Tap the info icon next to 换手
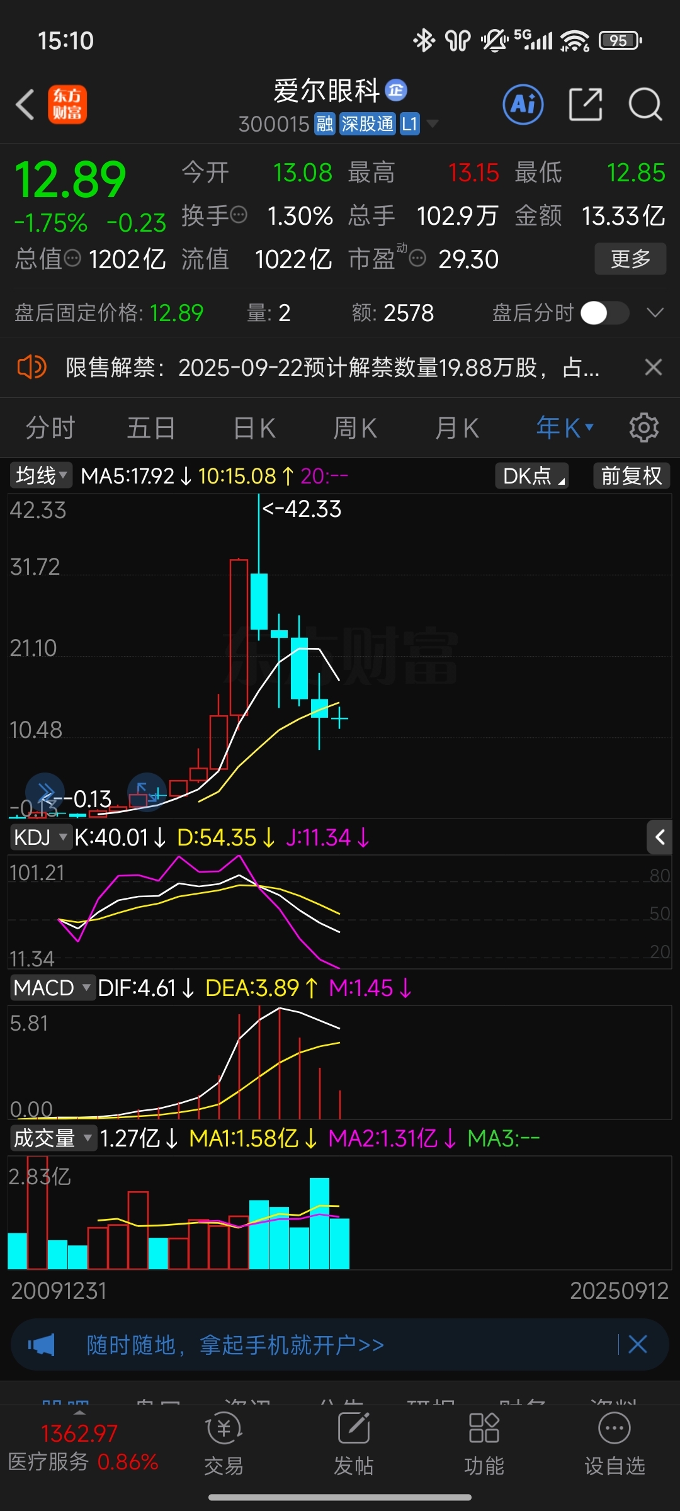Viewport: 680px width, 1511px height. point(239,215)
